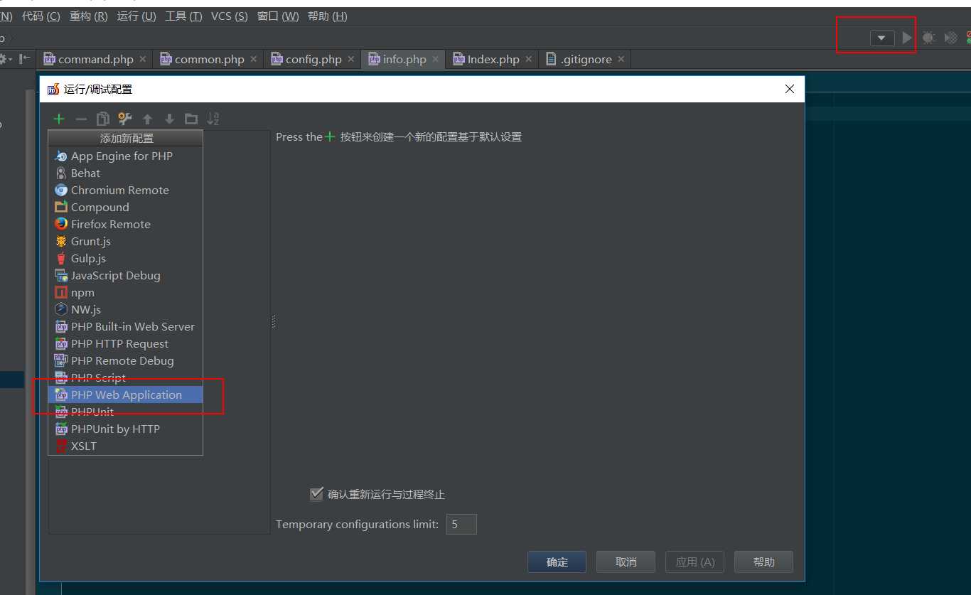This screenshot has height=595, width=971.
Task: Click the 帮助 button in dialog
Action: [763, 562]
